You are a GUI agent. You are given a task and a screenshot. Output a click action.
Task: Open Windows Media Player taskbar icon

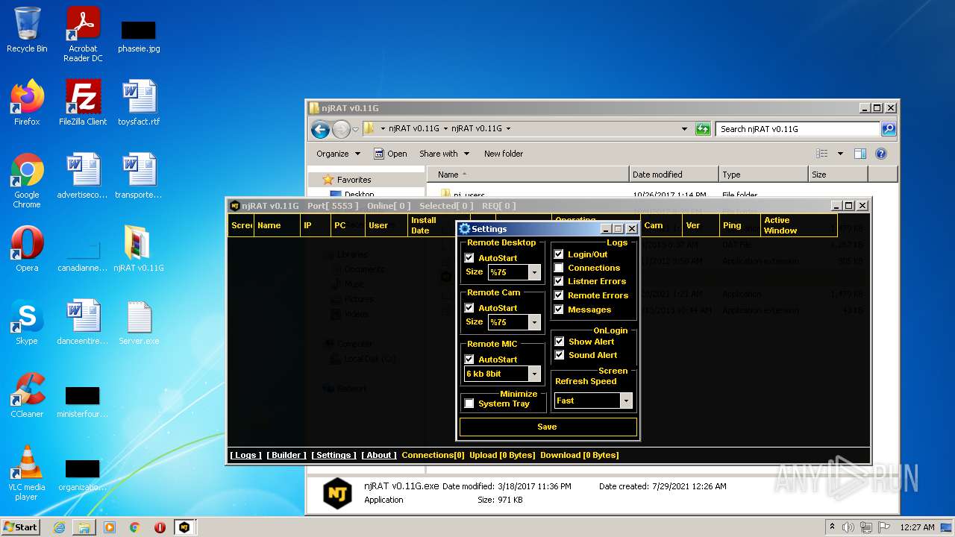pyautogui.click(x=110, y=527)
